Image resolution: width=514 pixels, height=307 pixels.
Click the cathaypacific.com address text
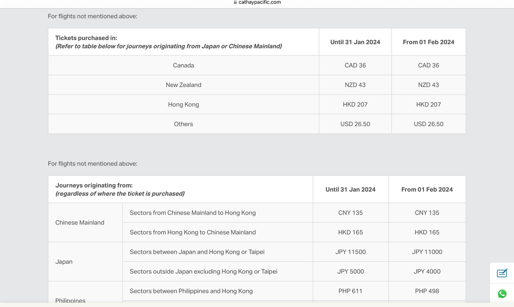pyautogui.click(x=260, y=2)
